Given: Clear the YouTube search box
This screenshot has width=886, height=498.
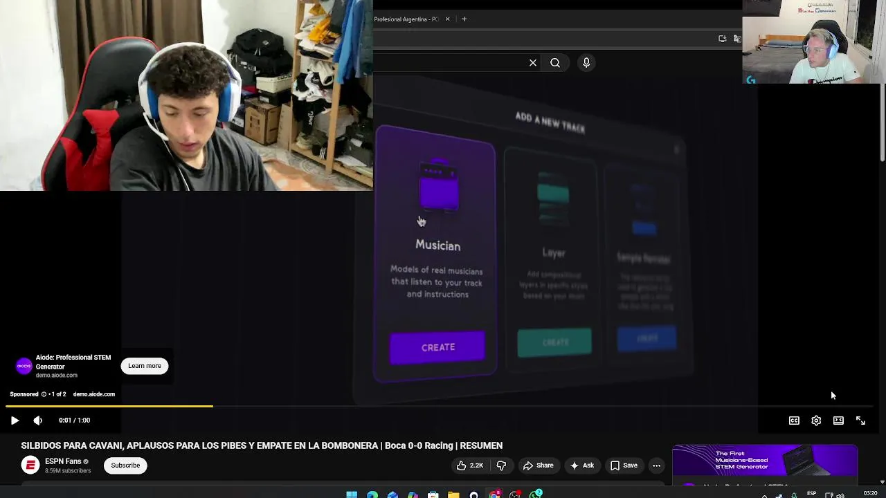Looking at the screenshot, I should pyautogui.click(x=533, y=63).
